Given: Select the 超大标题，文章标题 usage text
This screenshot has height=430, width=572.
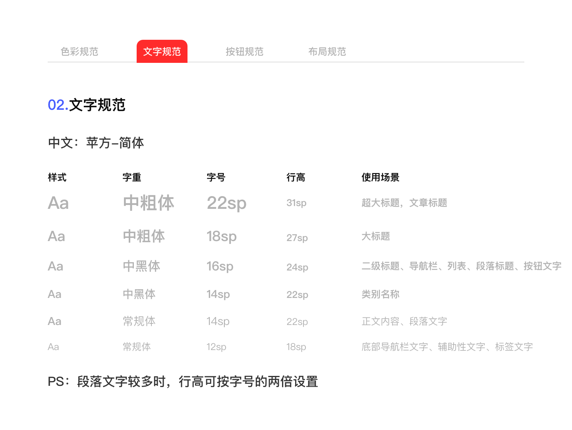Looking at the screenshot, I should point(404,203).
